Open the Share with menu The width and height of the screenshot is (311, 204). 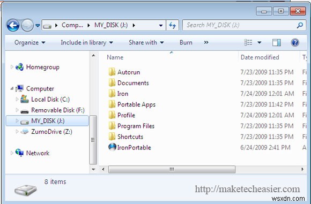(146, 42)
